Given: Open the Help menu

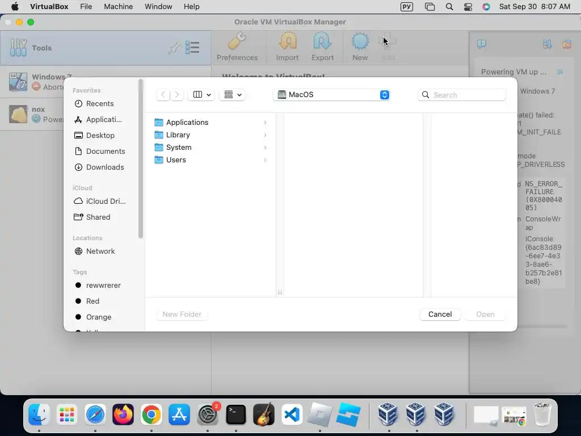Looking at the screenshot, I should tap(192, 7).
